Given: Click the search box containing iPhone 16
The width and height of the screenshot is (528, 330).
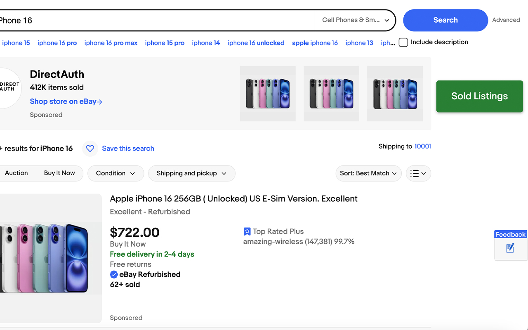Looking at the screenshot, I should 157,20.
